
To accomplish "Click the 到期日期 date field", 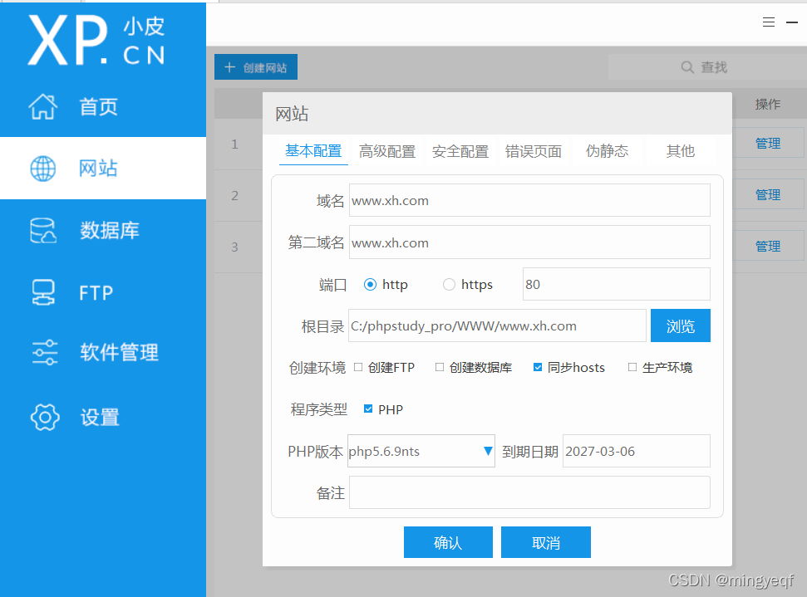I will [x=637, y=451].
